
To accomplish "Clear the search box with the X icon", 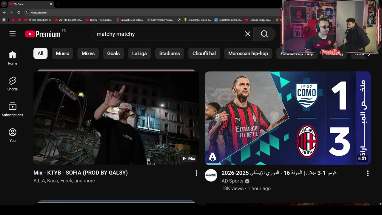I will [x=248, y=34].
